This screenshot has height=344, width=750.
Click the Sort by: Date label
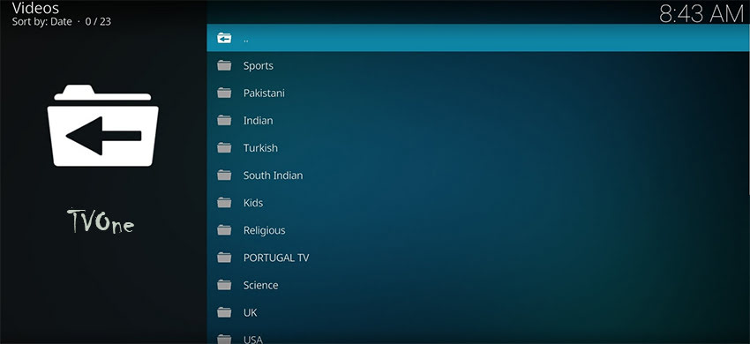pyautogui.click(x=41, y=21)
